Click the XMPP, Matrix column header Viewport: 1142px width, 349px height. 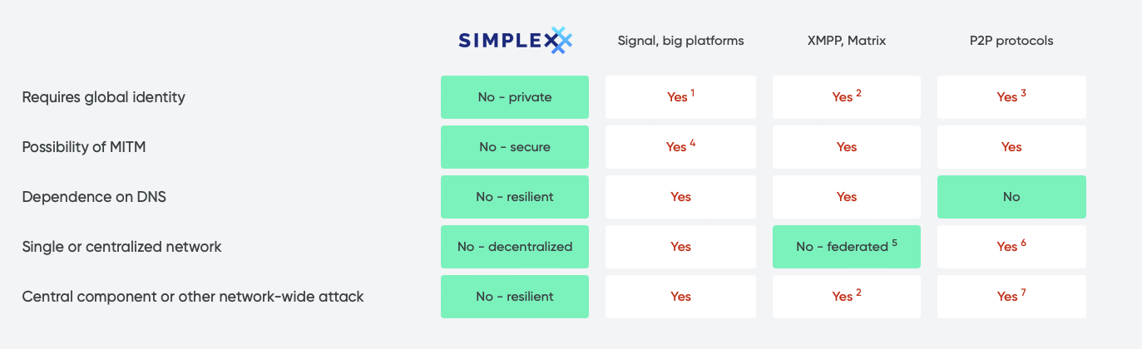[x=846, y=41]
